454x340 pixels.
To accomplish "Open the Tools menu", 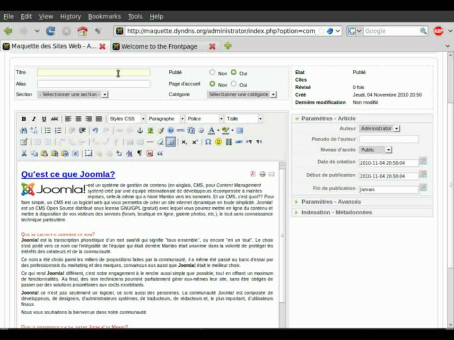I will [135, 17].
